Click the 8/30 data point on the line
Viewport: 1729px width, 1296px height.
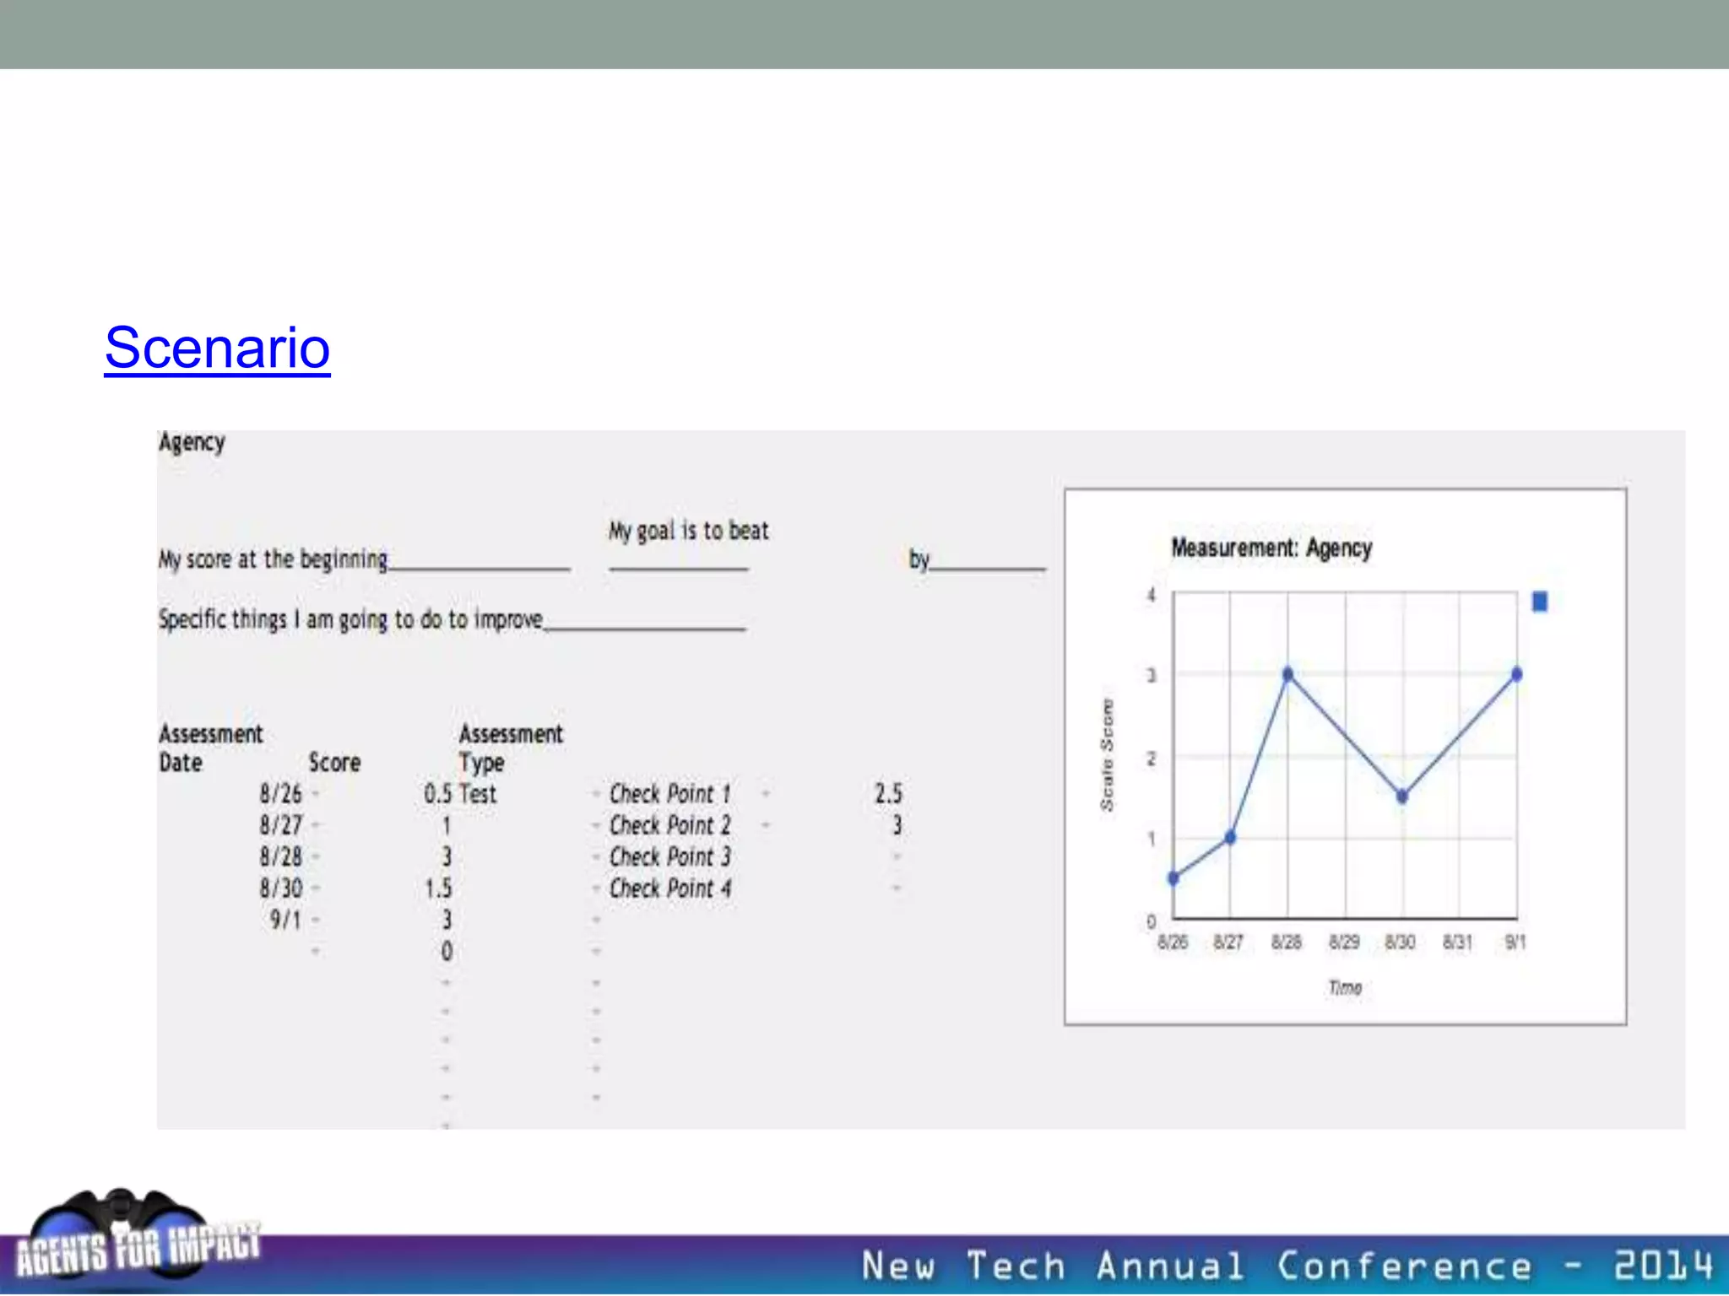(1401, 796)
